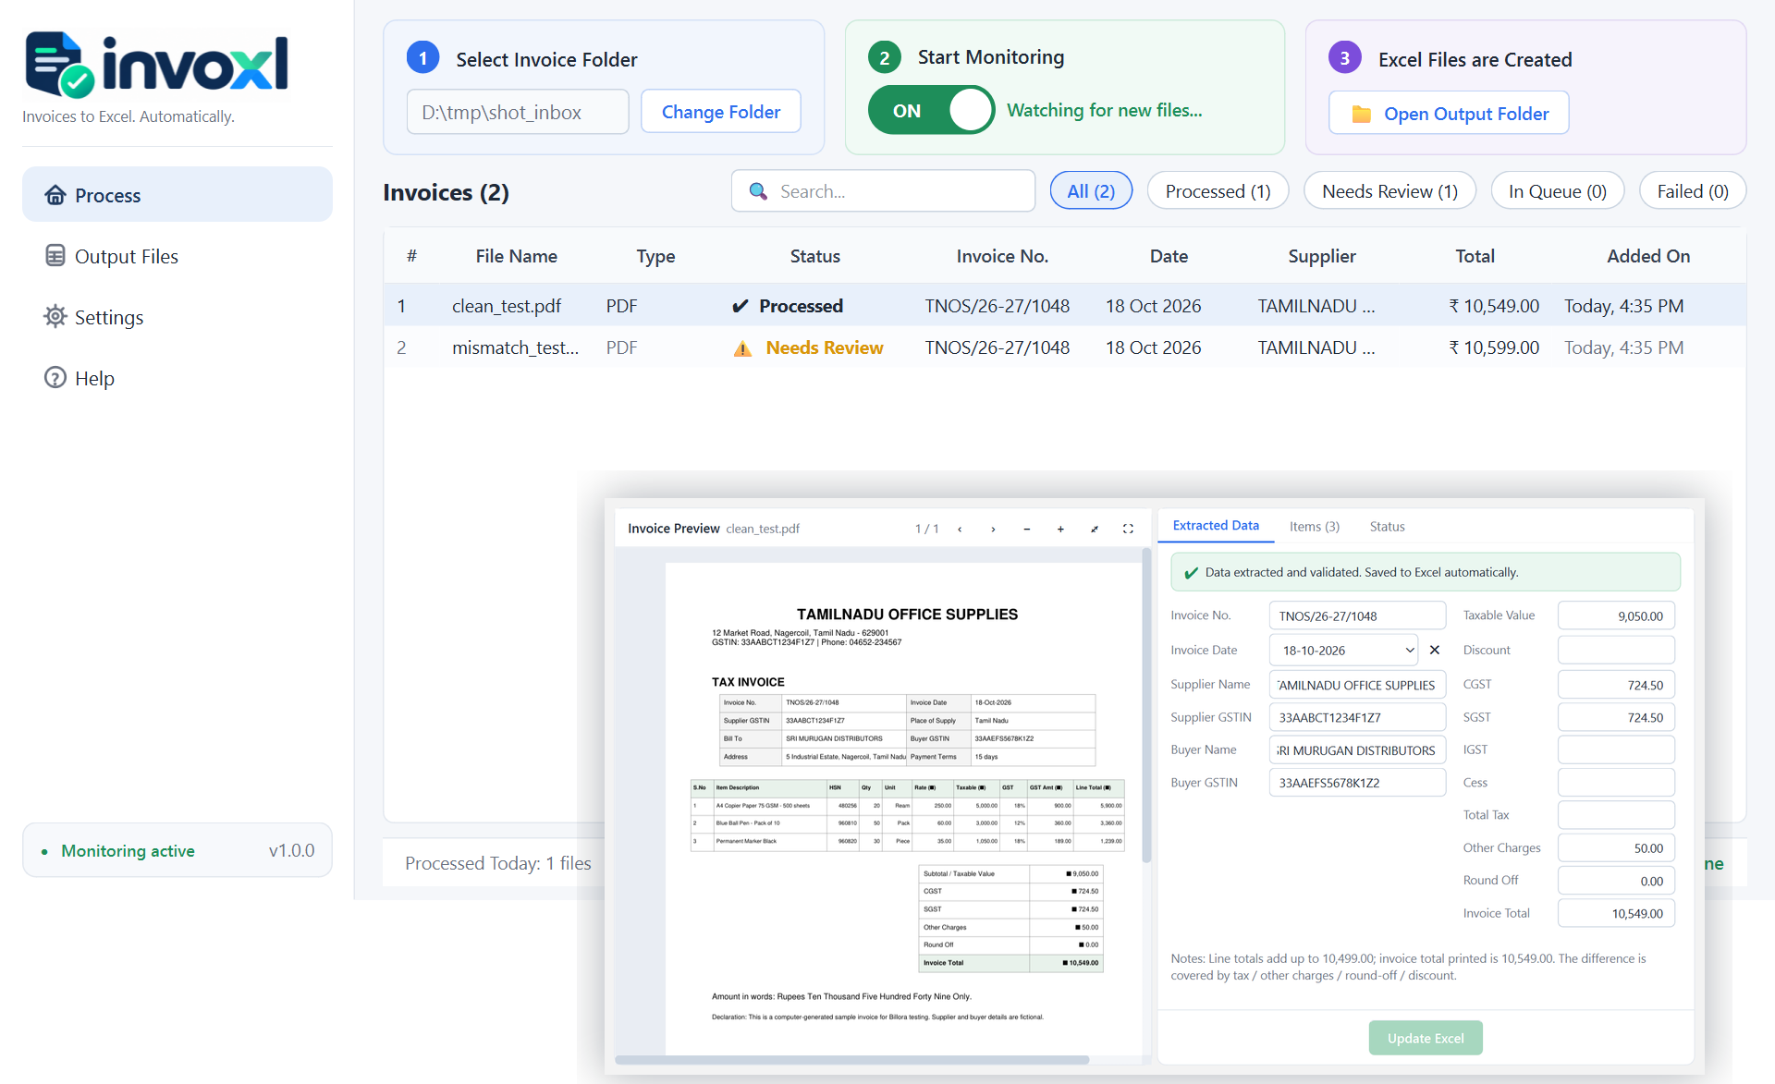The image size is (1775, 1084).
Task: Filter invoices by Needs Review (1)
Action: (1389, 191)
